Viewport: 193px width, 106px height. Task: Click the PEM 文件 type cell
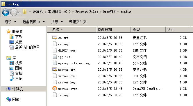(x=140, y=50)
